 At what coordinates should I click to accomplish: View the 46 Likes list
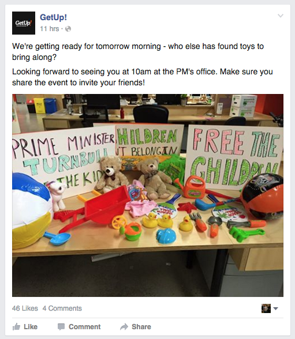pos(25,308)
